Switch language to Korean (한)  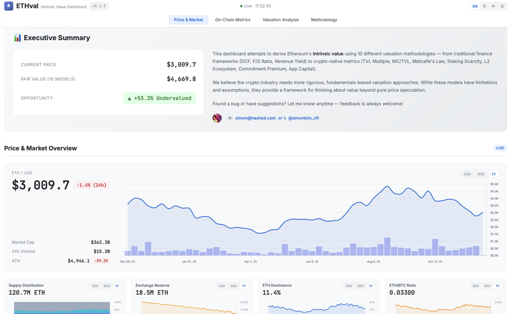tap(484, 6)
